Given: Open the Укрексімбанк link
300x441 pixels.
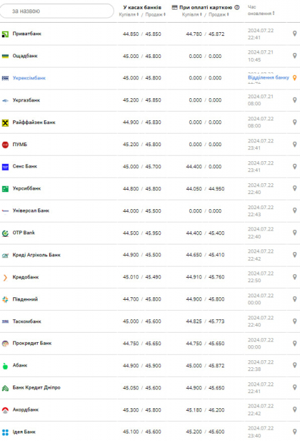Looking at the screenshot, I should [x=29, y=78].
